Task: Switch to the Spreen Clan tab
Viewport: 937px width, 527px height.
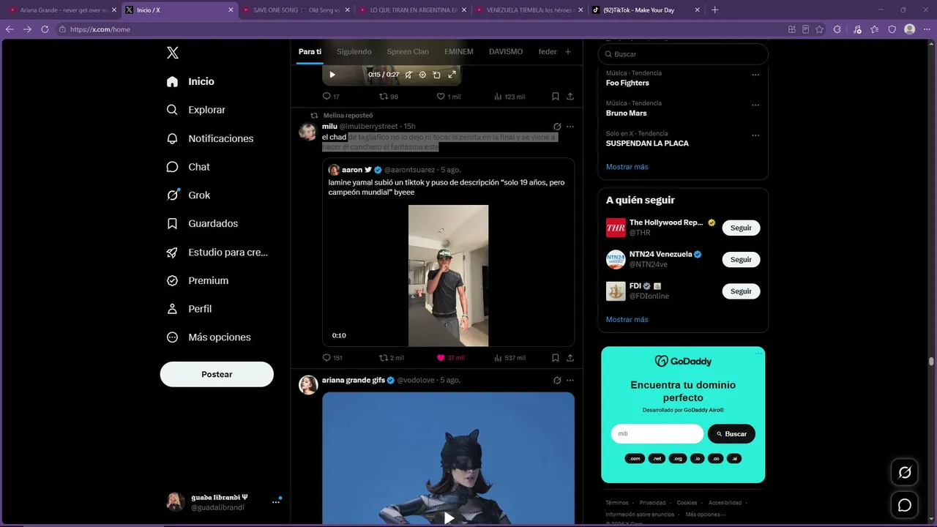Action: pyautogui.click(x=408, y=52)
